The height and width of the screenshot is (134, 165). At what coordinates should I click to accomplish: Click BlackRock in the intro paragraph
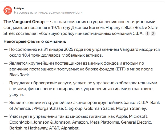click(x=134, y=28)
